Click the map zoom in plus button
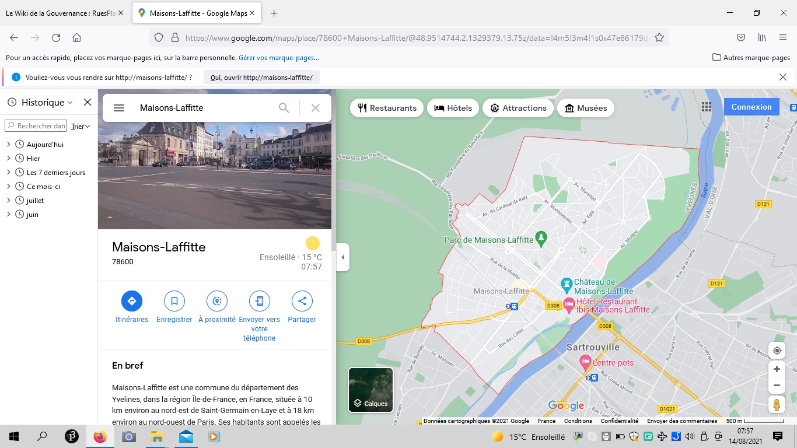Image resolution: width=797 pixels, height=448 pixels. pyautogui.click(x=777, y=369)
